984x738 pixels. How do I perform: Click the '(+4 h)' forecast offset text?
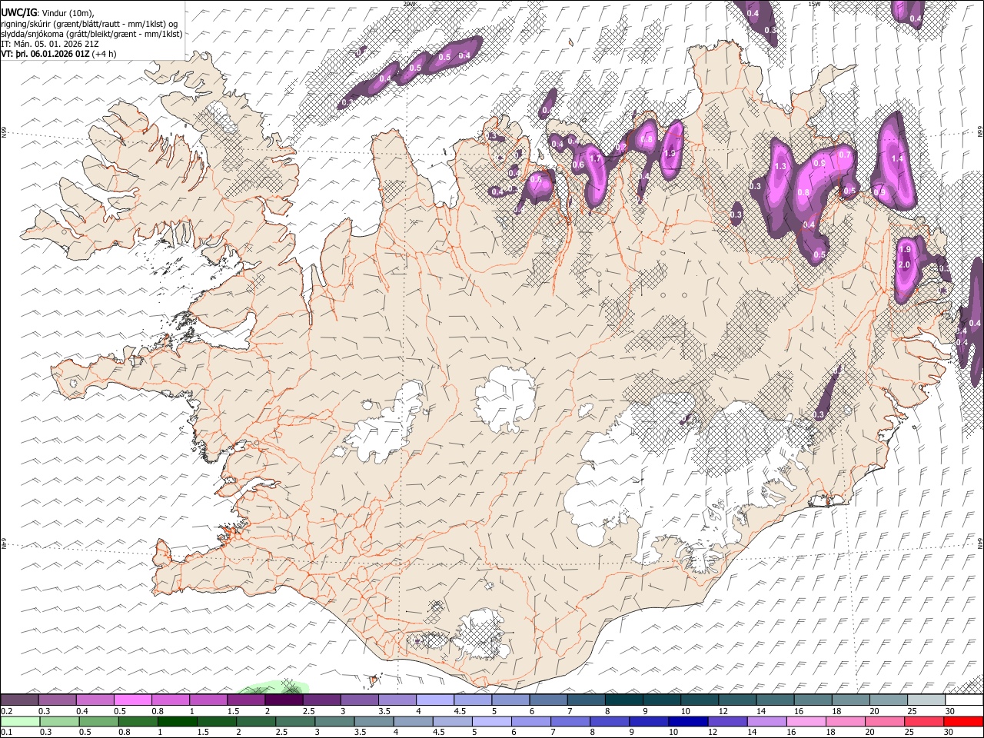[104, 54]
